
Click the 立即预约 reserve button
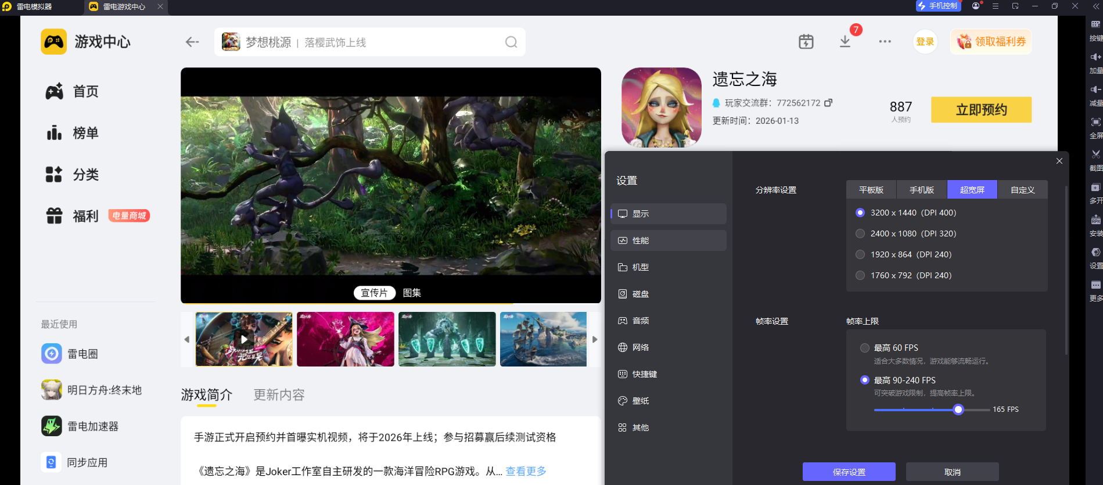coord(982,110)
